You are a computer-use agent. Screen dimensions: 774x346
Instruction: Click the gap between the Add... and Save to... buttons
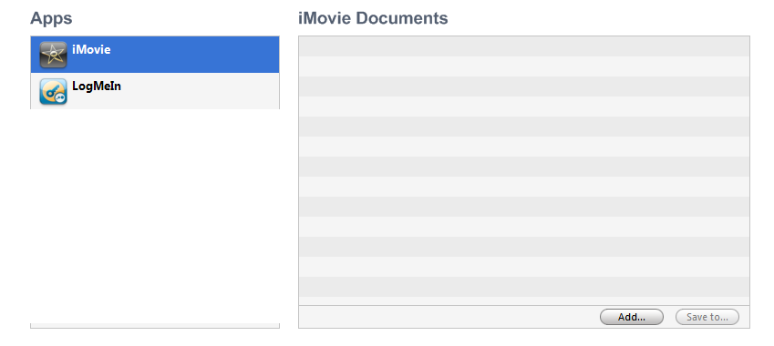(x=669, y=317)
